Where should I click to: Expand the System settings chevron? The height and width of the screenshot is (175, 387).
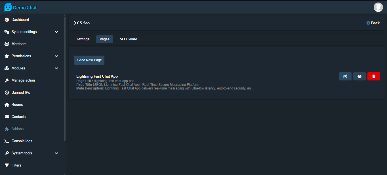(x=56, y=32)
